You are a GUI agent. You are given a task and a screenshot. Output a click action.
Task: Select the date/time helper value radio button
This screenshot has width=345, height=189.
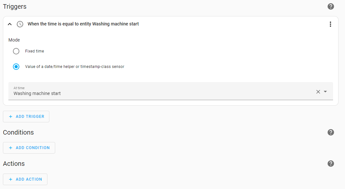coord(16,67)
